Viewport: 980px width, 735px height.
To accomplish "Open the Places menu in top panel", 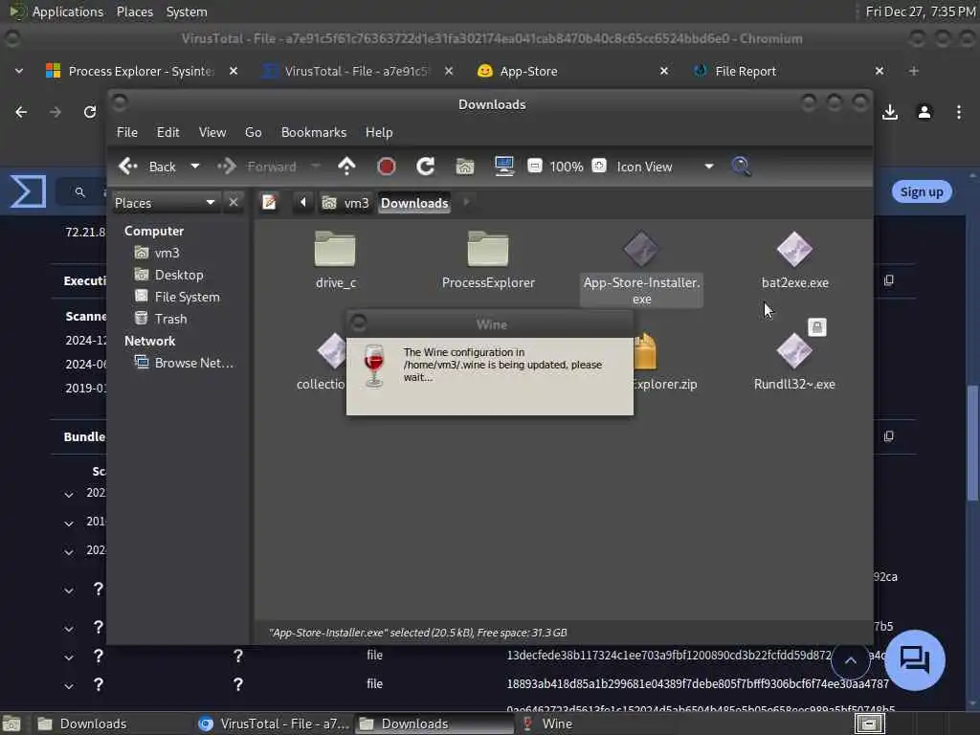I will click(x=134, y=11).
